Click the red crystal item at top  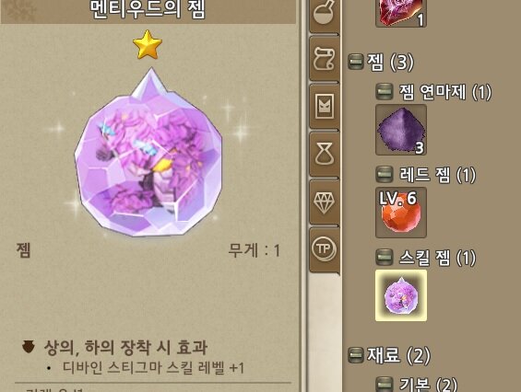tap(401, 13)
